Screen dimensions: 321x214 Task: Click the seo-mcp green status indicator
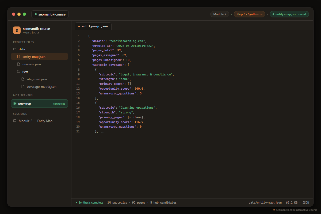pyautogui.click(x=15, y=104)
